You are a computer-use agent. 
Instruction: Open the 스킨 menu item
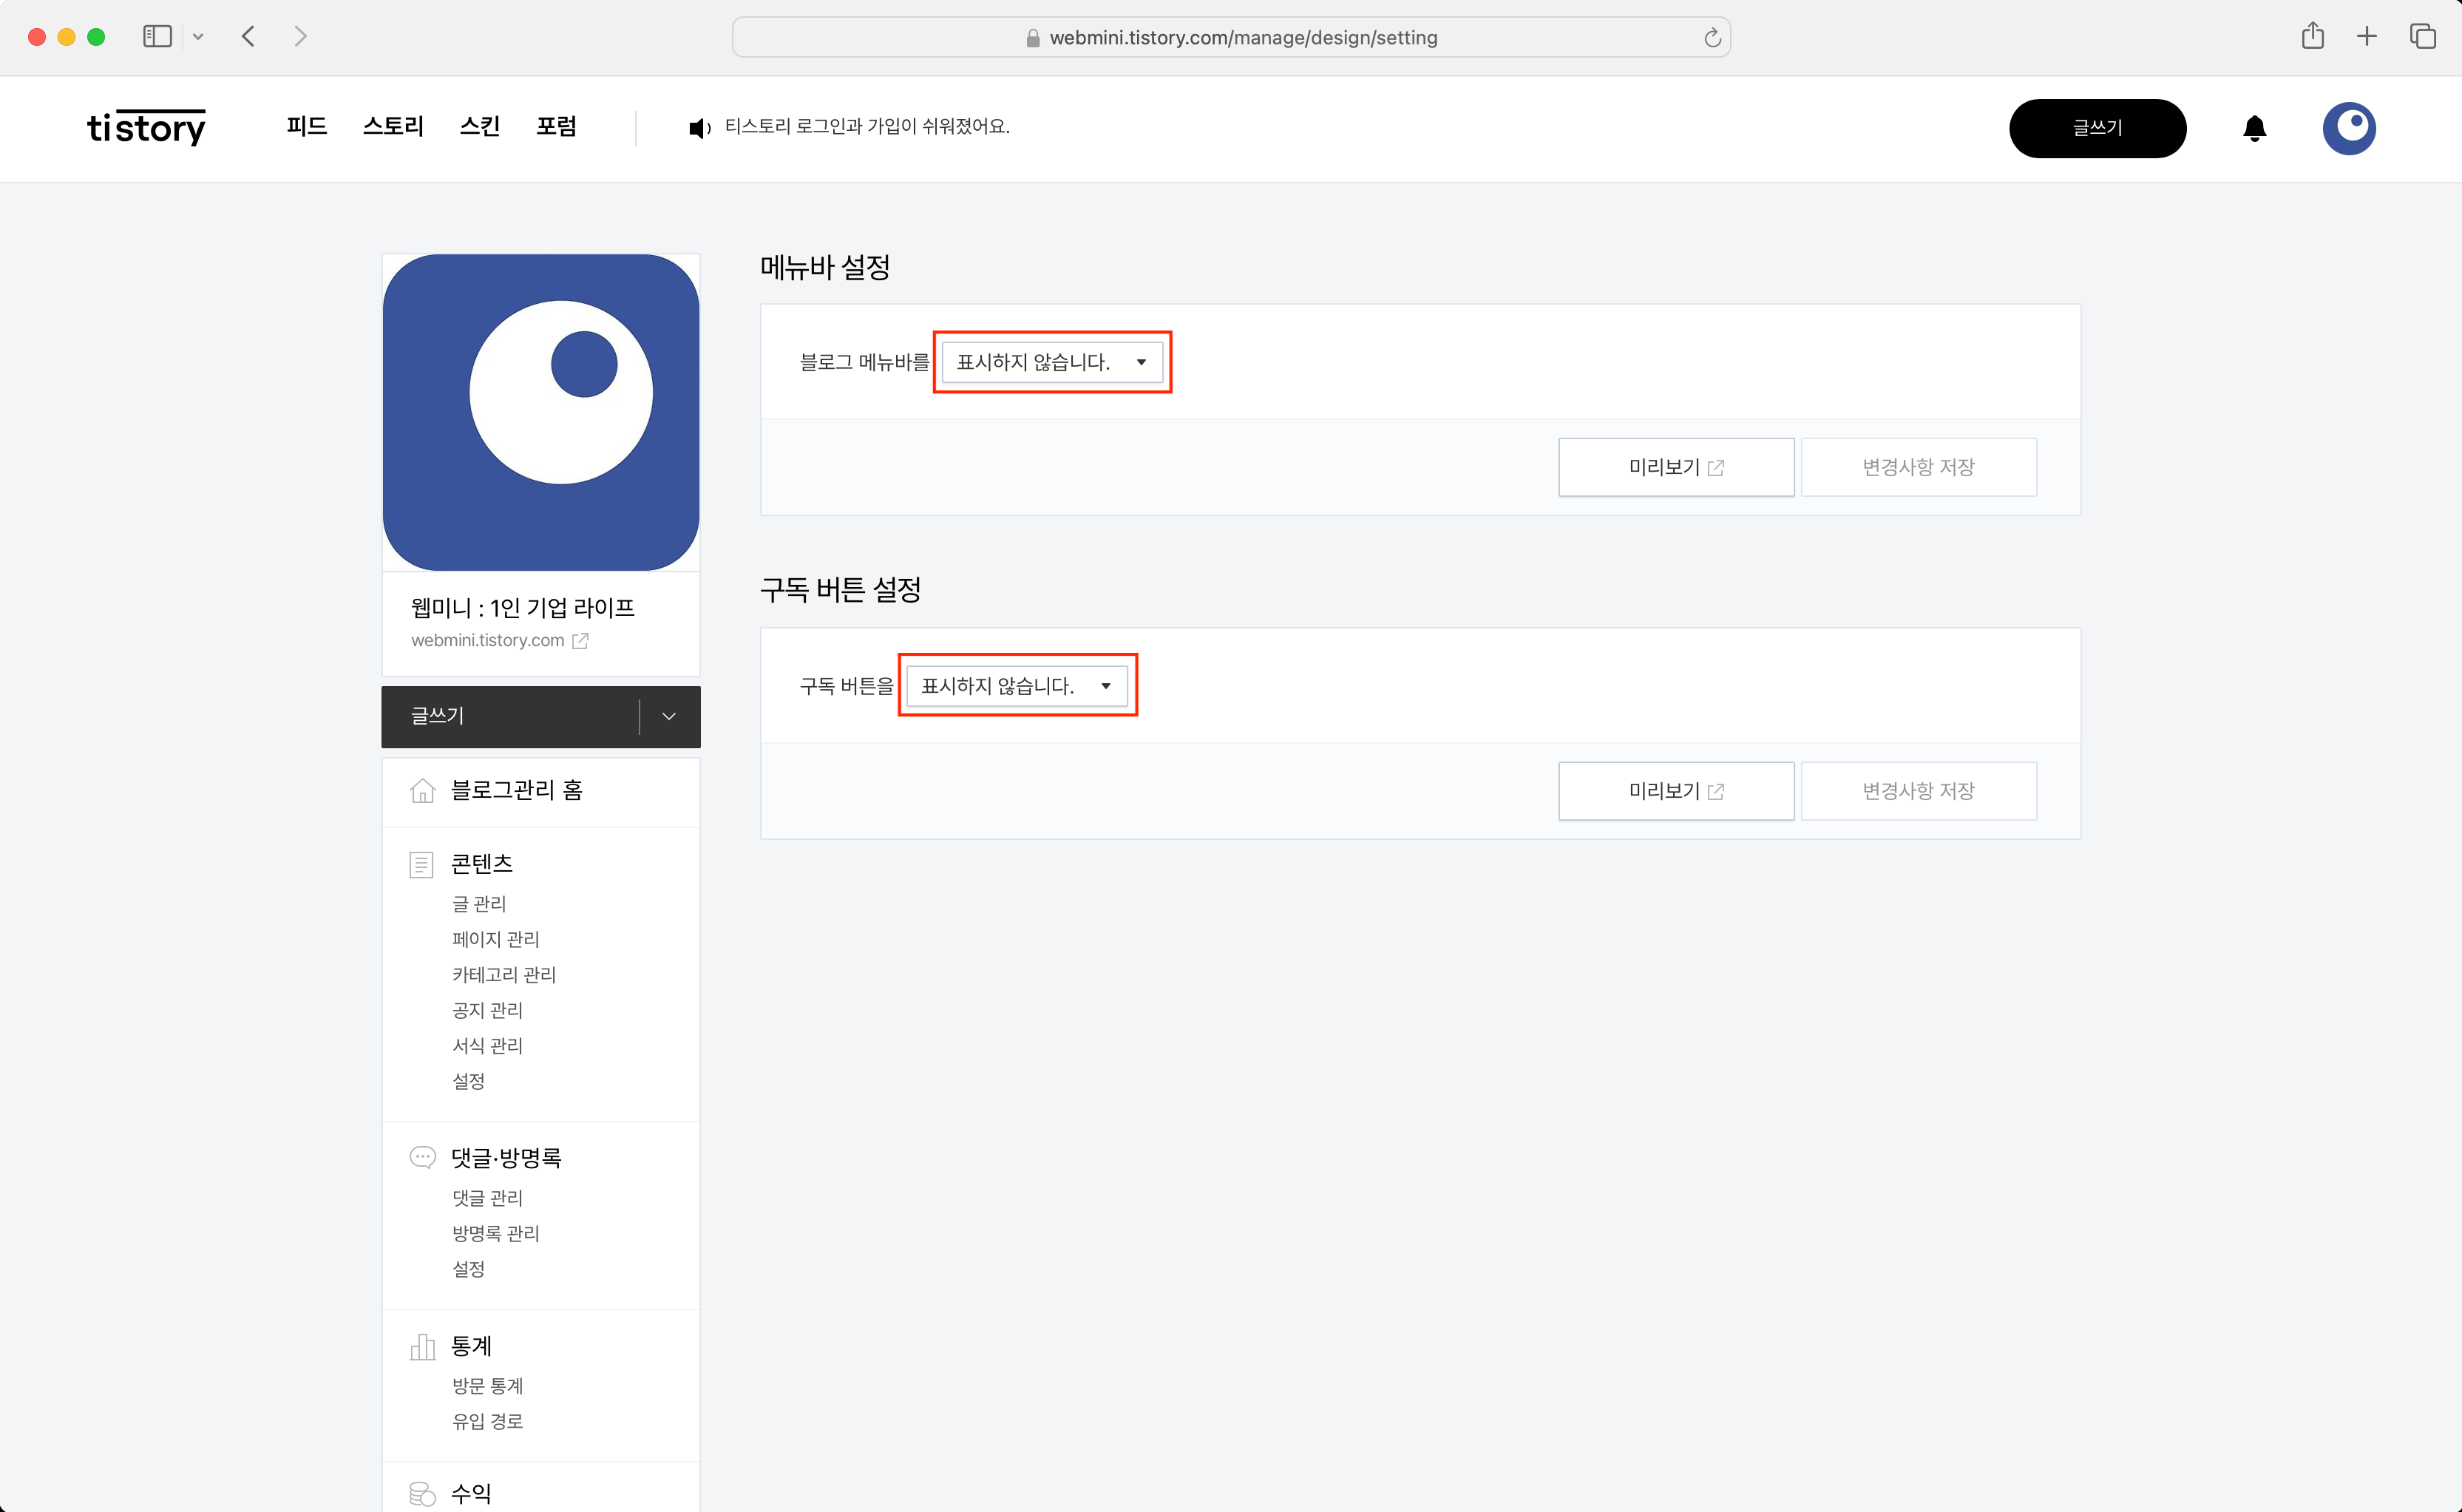479,127
